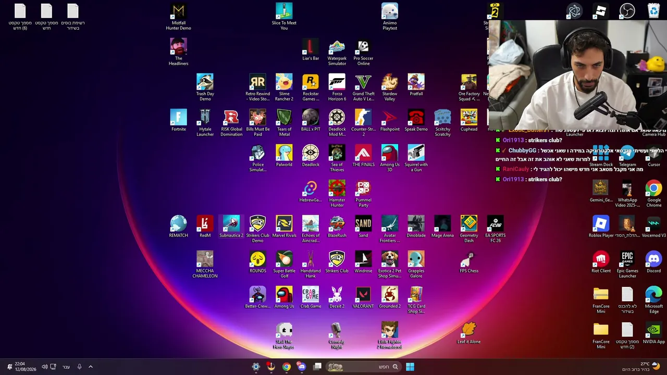Viewport: 667px width, 375px height.
Task: Open Microsoft Edge from the desktop
Action: click(x=653, y=294)
